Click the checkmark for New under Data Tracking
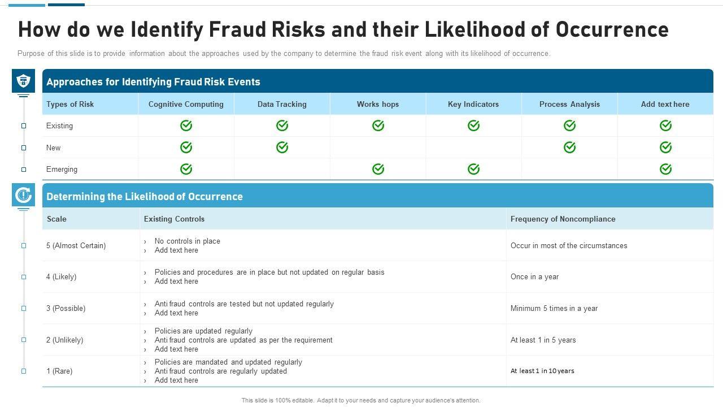The image size is (723, 407). 282,148
